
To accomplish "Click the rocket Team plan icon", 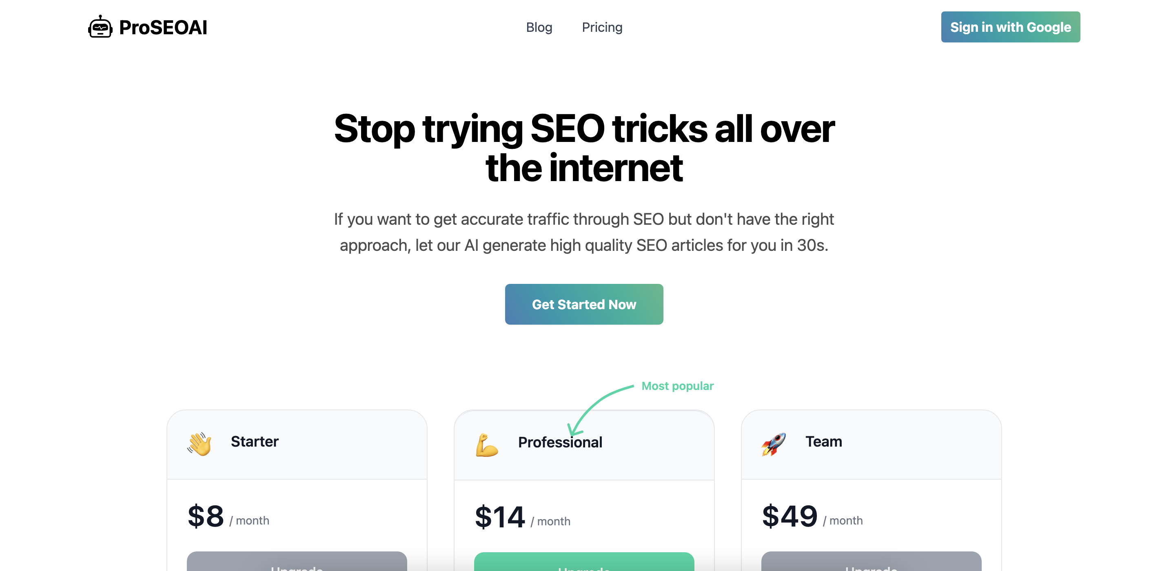I will pyautogui.click(x=773, y=441).
